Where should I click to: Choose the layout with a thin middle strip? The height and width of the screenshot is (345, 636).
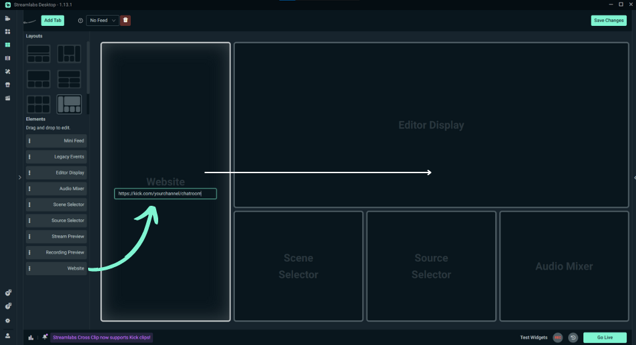[x=39, y=54]
